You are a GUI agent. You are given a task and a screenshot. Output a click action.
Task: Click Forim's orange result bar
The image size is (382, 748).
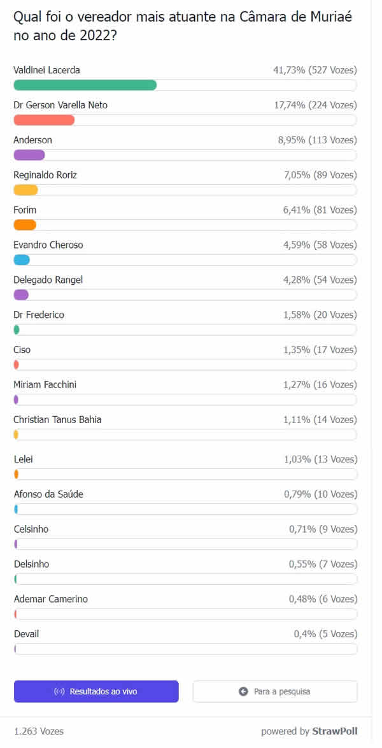(25, 225)
